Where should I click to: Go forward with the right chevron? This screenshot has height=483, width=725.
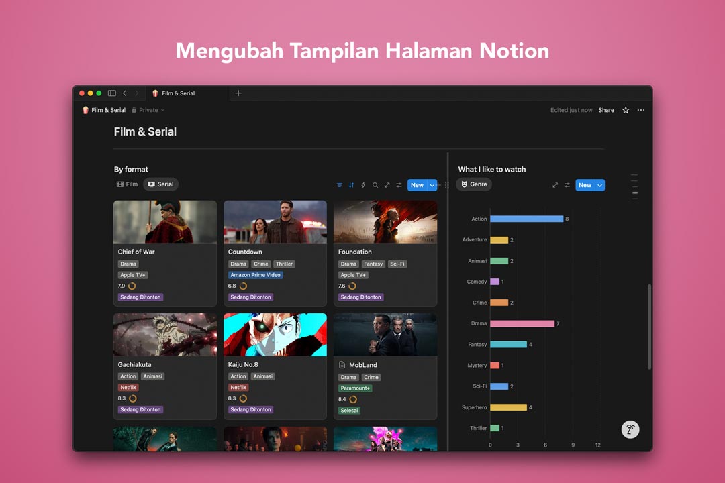click(x=136, y=93)
